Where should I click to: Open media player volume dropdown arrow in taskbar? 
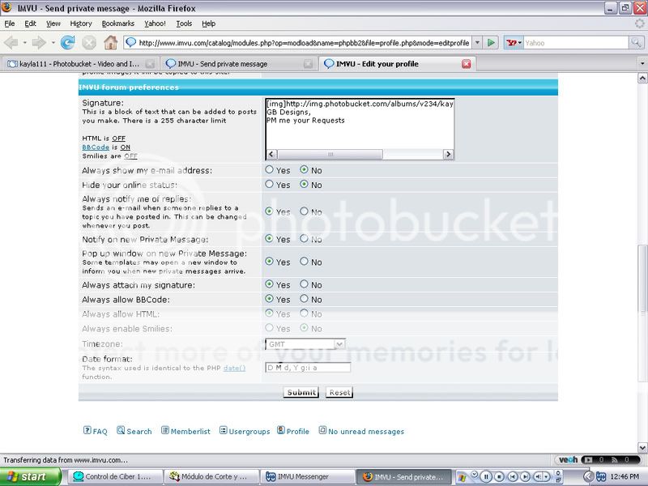546,477
